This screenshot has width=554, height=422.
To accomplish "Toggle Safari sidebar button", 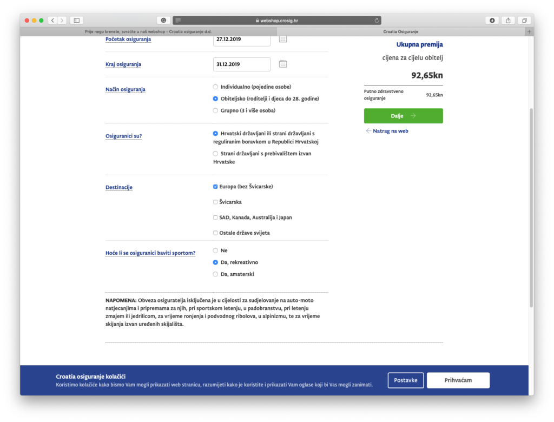I will click(x=76, y=21).
